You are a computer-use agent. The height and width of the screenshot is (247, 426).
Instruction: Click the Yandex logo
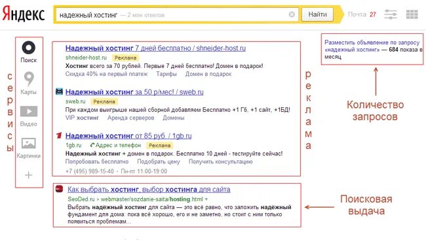pos(24,14)
